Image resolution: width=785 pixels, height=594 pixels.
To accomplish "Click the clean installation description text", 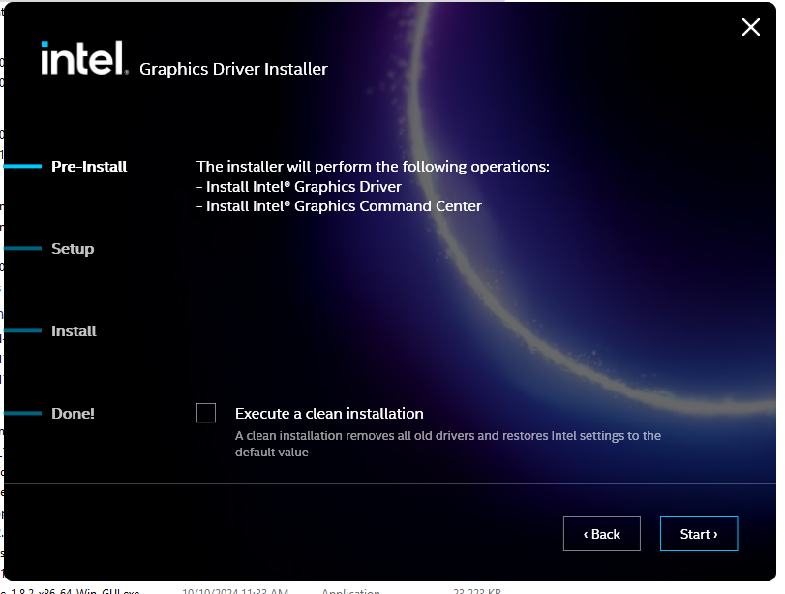I will 447,444.
